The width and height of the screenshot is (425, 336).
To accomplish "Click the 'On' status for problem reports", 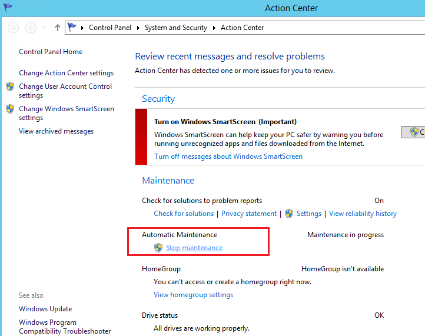I will [x=379, y=201].
